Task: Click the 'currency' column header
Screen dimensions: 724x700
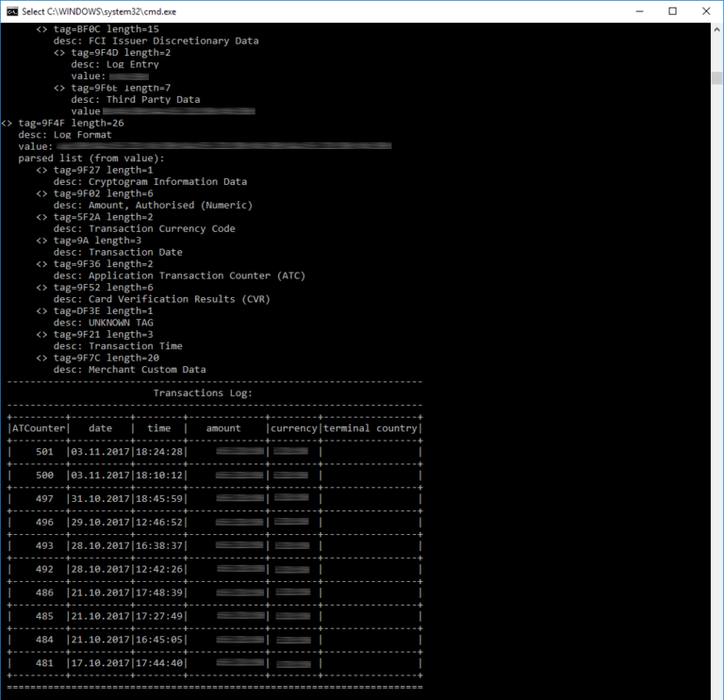Action: coord(294,428)
